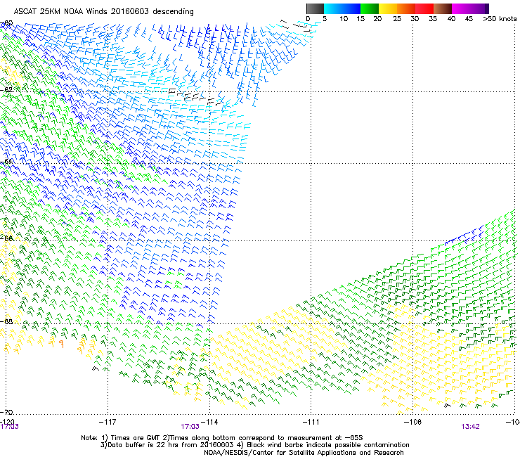Click the note line starting 'Note: 1) Times are GMT'

pyautogui.click(x=222, y=438)
